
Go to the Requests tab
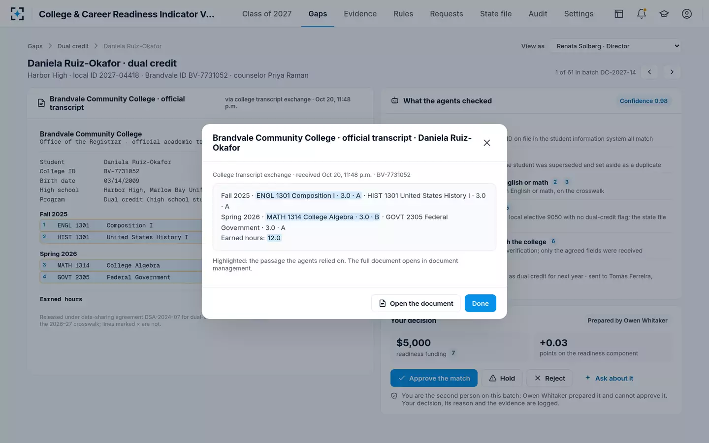point(447,14)
